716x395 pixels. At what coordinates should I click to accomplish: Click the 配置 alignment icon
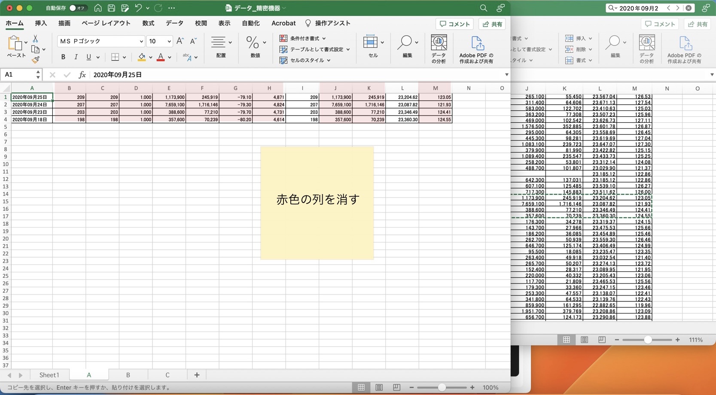click(219, 42)
